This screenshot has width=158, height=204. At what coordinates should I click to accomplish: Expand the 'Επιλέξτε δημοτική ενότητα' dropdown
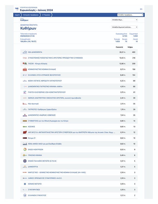click(x=124, y=27)
